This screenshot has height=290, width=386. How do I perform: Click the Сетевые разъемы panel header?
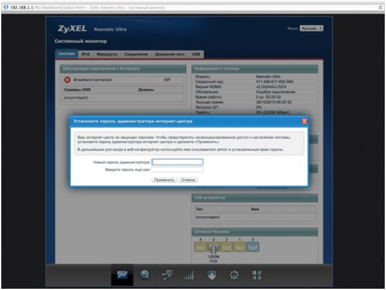tap(255, 231)
